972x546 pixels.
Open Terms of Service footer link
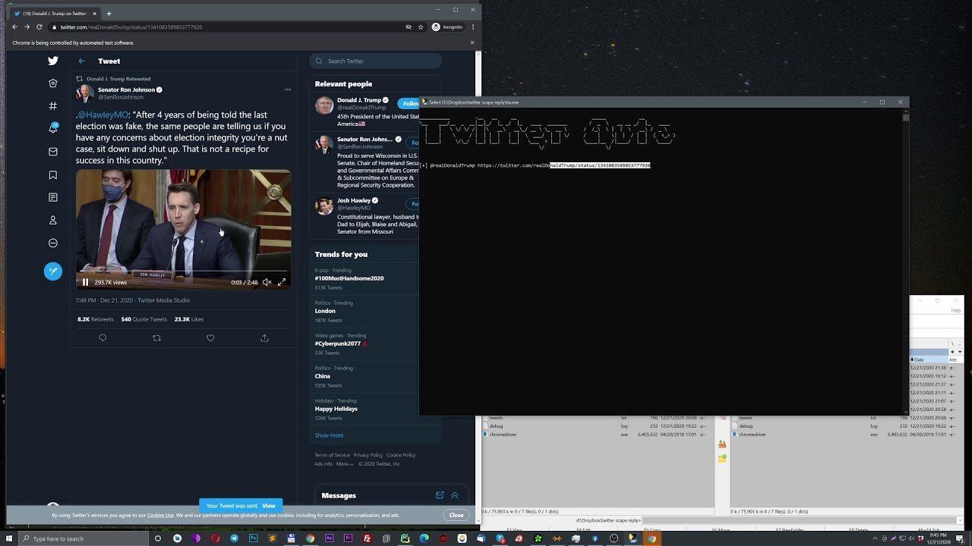pos(333,455)
